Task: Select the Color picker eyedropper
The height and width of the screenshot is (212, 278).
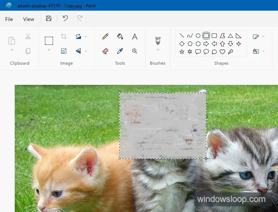Action: pos(120,51)
